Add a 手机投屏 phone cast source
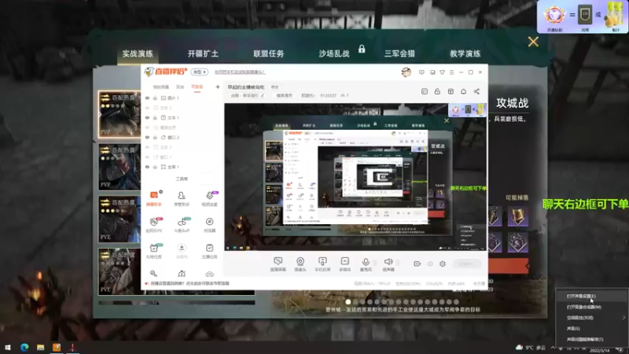Viewport: 629px width, 354px height. 322,264
